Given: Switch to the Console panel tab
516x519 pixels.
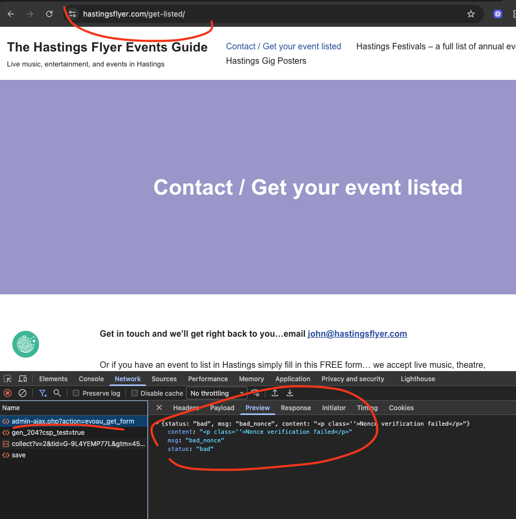Looking at the screenshot, I should pyautogui.click(x=91, y=379).
